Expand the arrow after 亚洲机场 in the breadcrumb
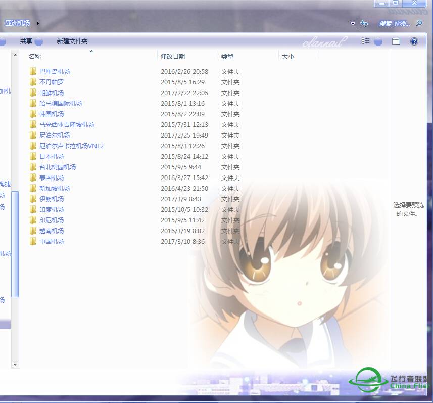Screen dimensions: 433x403 [x=38, y=23]
